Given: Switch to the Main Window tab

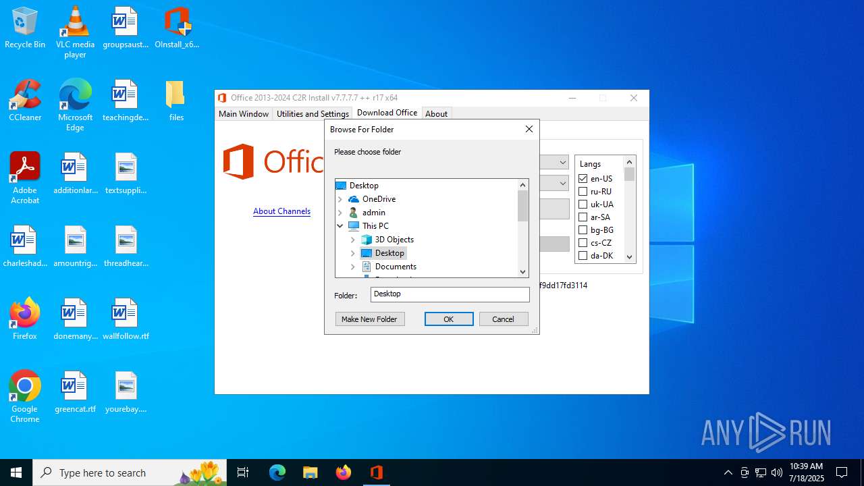Looking at the screenshot, I should coord(244,114).
